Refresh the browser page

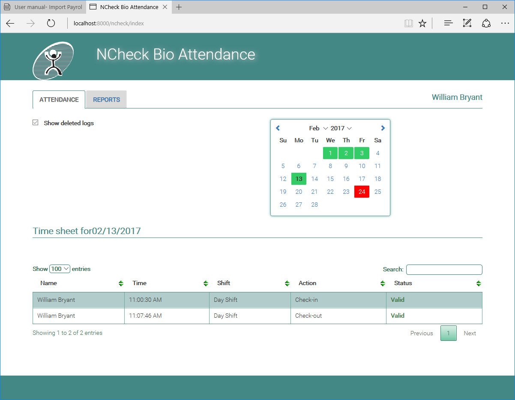pos(51,24)
